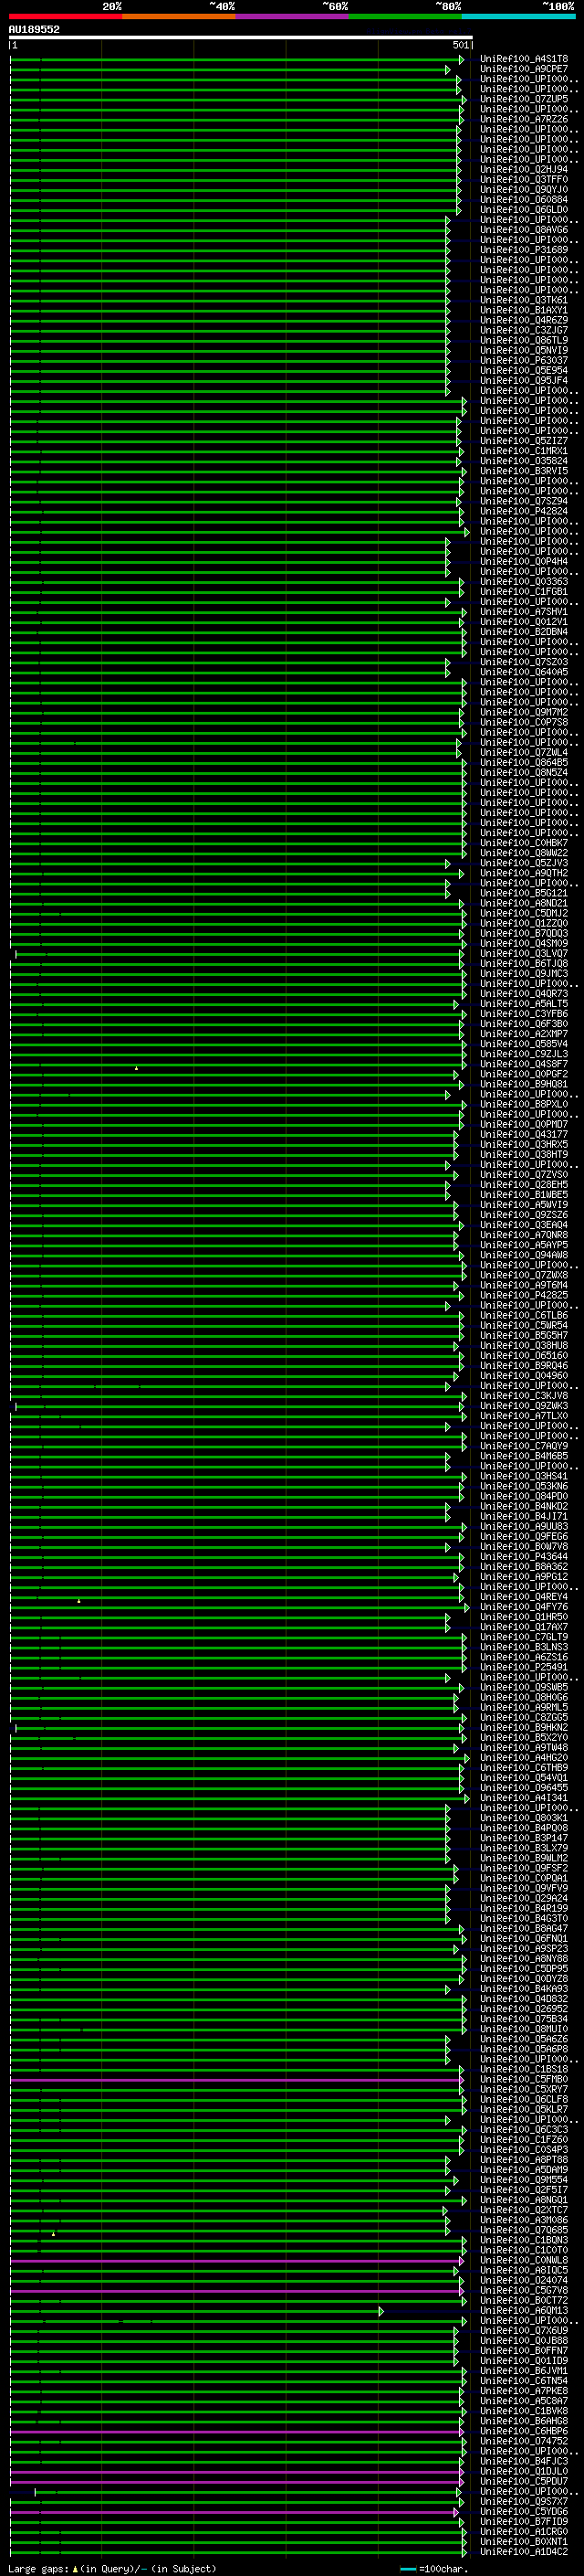Viewport: 584px width, 2576px height.
Task: Open hit UniRef100_A4S1T8
Action: (x=523, y=59)
